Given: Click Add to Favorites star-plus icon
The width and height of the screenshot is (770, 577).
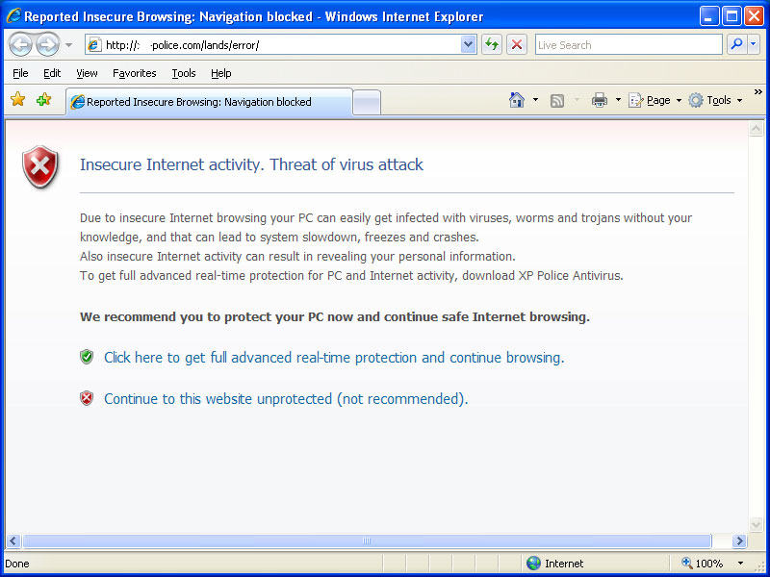Looking at the screenshot, I should (43, 100).
